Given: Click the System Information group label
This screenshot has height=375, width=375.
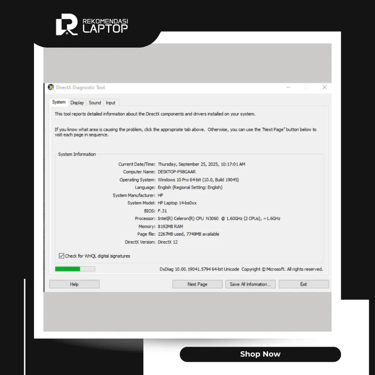Looking at the screenshot, I should click(x=77, y=154).
